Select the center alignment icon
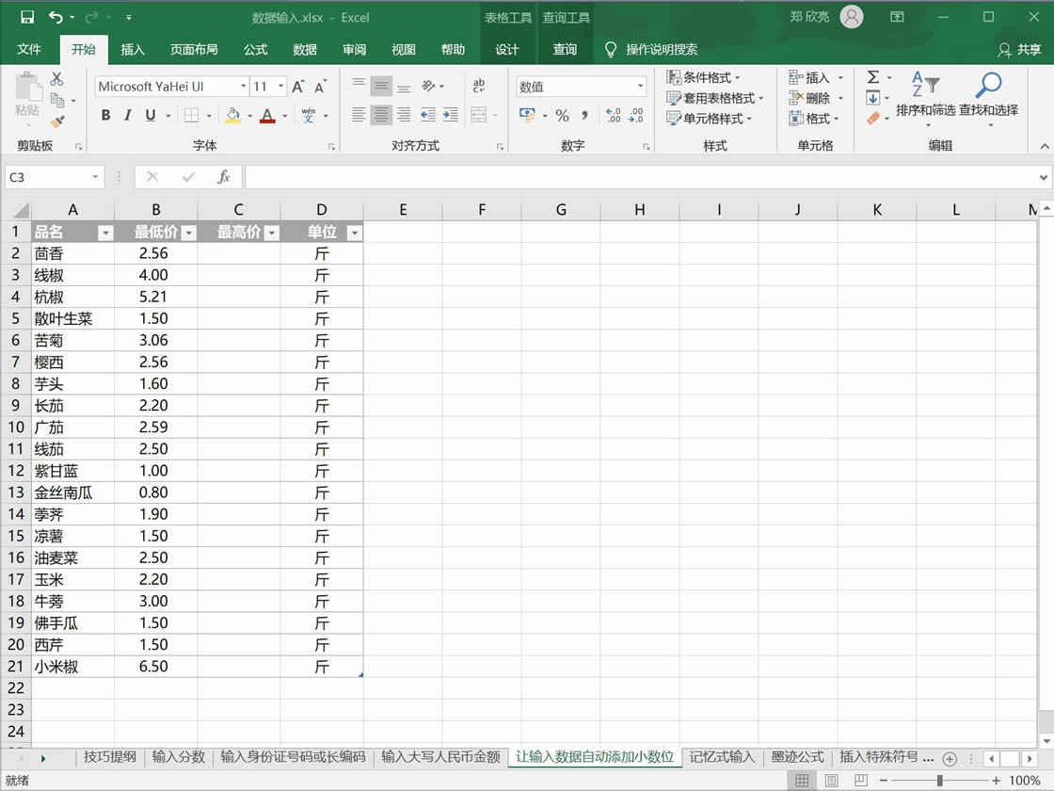This screenshot has height=791, width=1054. [380, 115]
